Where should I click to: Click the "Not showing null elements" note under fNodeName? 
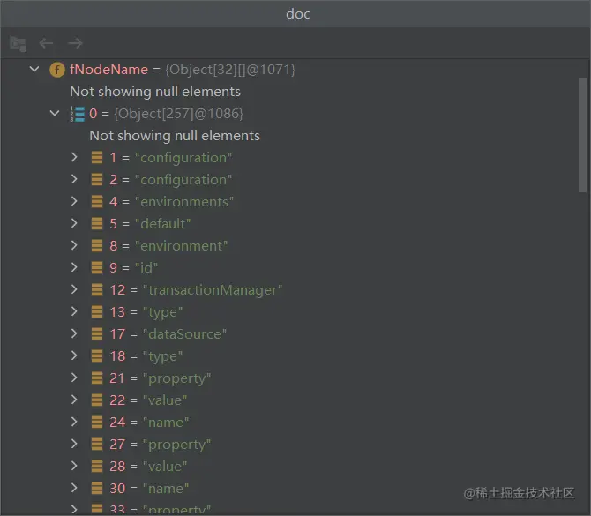155,92
